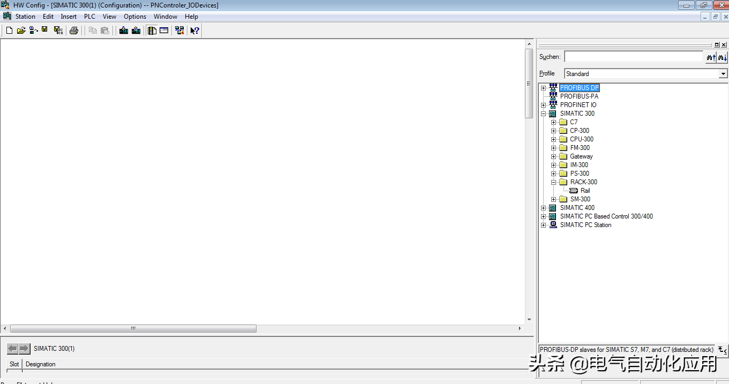Expand the FM-300 folder
This screenshot has height=384, width=729.
coord(554,148)
